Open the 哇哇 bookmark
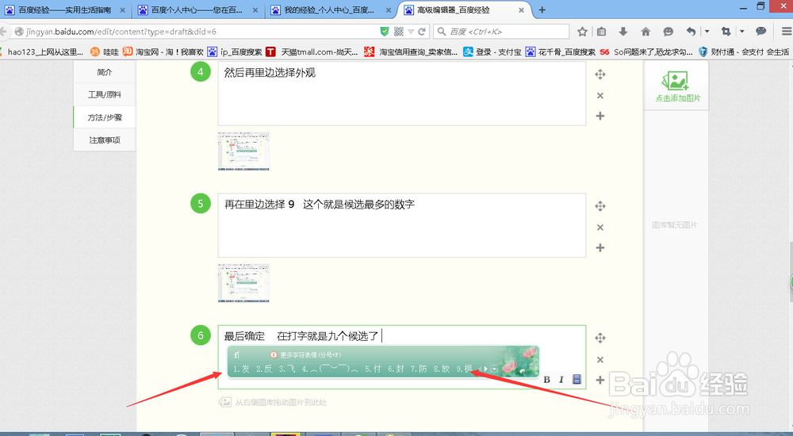The image size is (793, 436). 105,52
